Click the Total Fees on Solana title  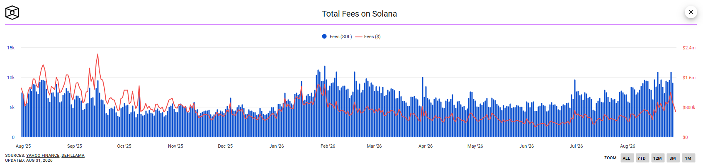click(359, 14)
